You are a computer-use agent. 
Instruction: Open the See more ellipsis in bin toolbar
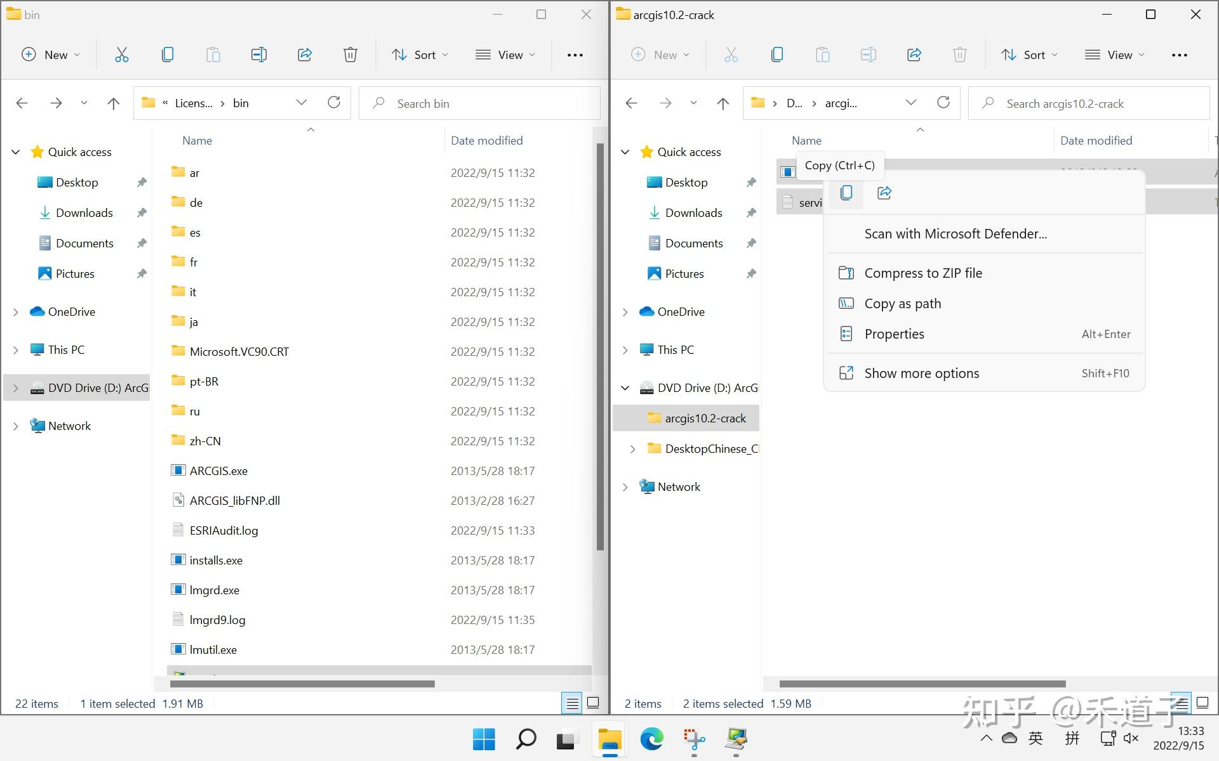(x=575, y=55)
